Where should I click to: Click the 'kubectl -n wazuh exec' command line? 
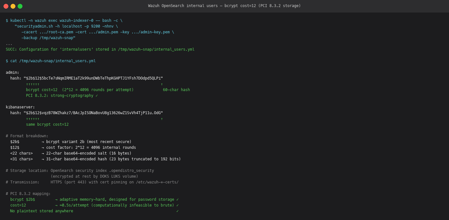(64, 21)
